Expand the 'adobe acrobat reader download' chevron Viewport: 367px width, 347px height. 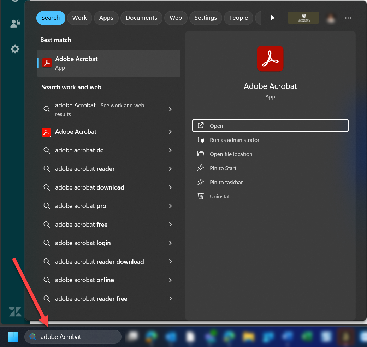(x=170, y=261)
